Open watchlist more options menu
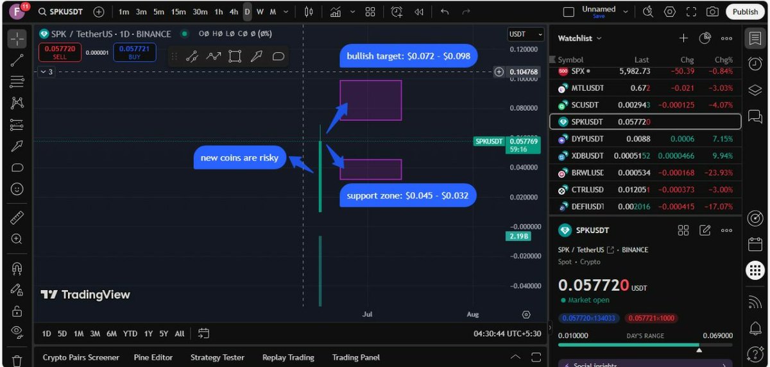The height and width of the screenshot is (367, 770). click(727, 38)
